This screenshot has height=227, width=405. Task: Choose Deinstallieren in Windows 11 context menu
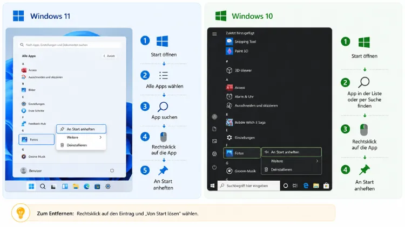(81, 145)
